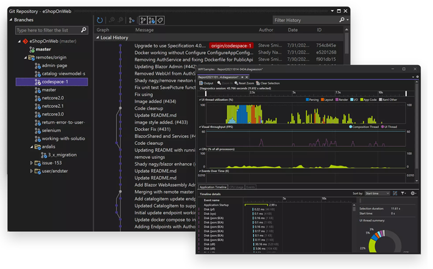Click the Output button in diagnostics toolbar
433x269 pixels.
tap(206, 83)
